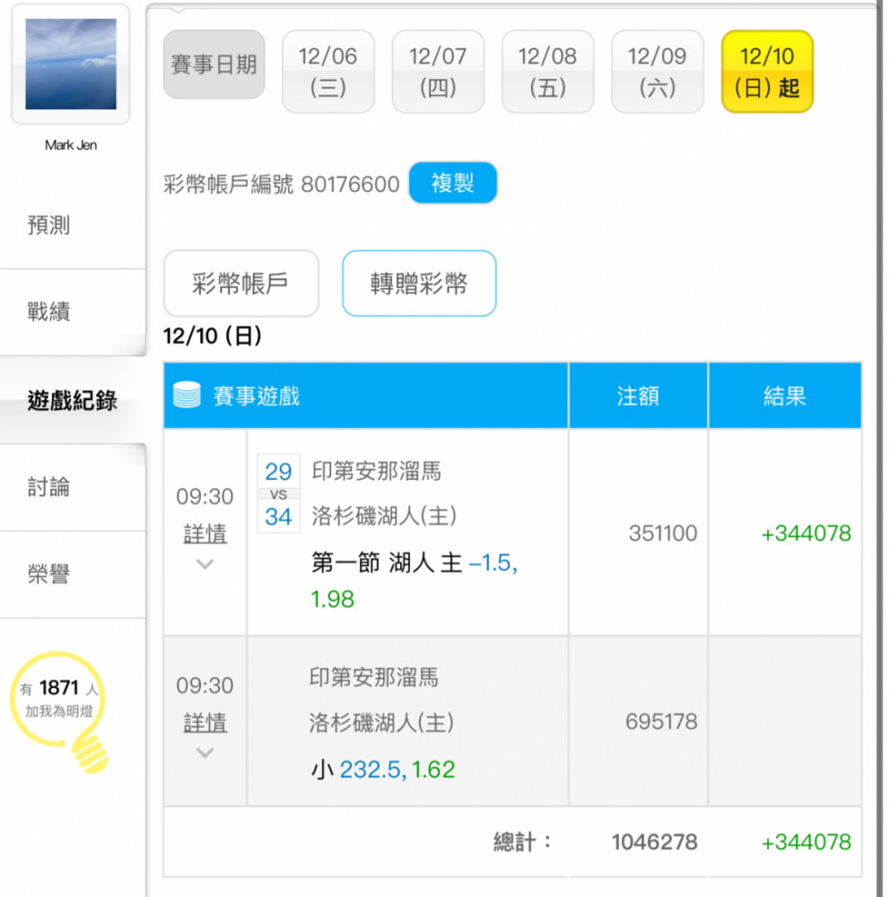Open 討論 in the sidebar
889x897 pixels.
click(x=49, y=488)
